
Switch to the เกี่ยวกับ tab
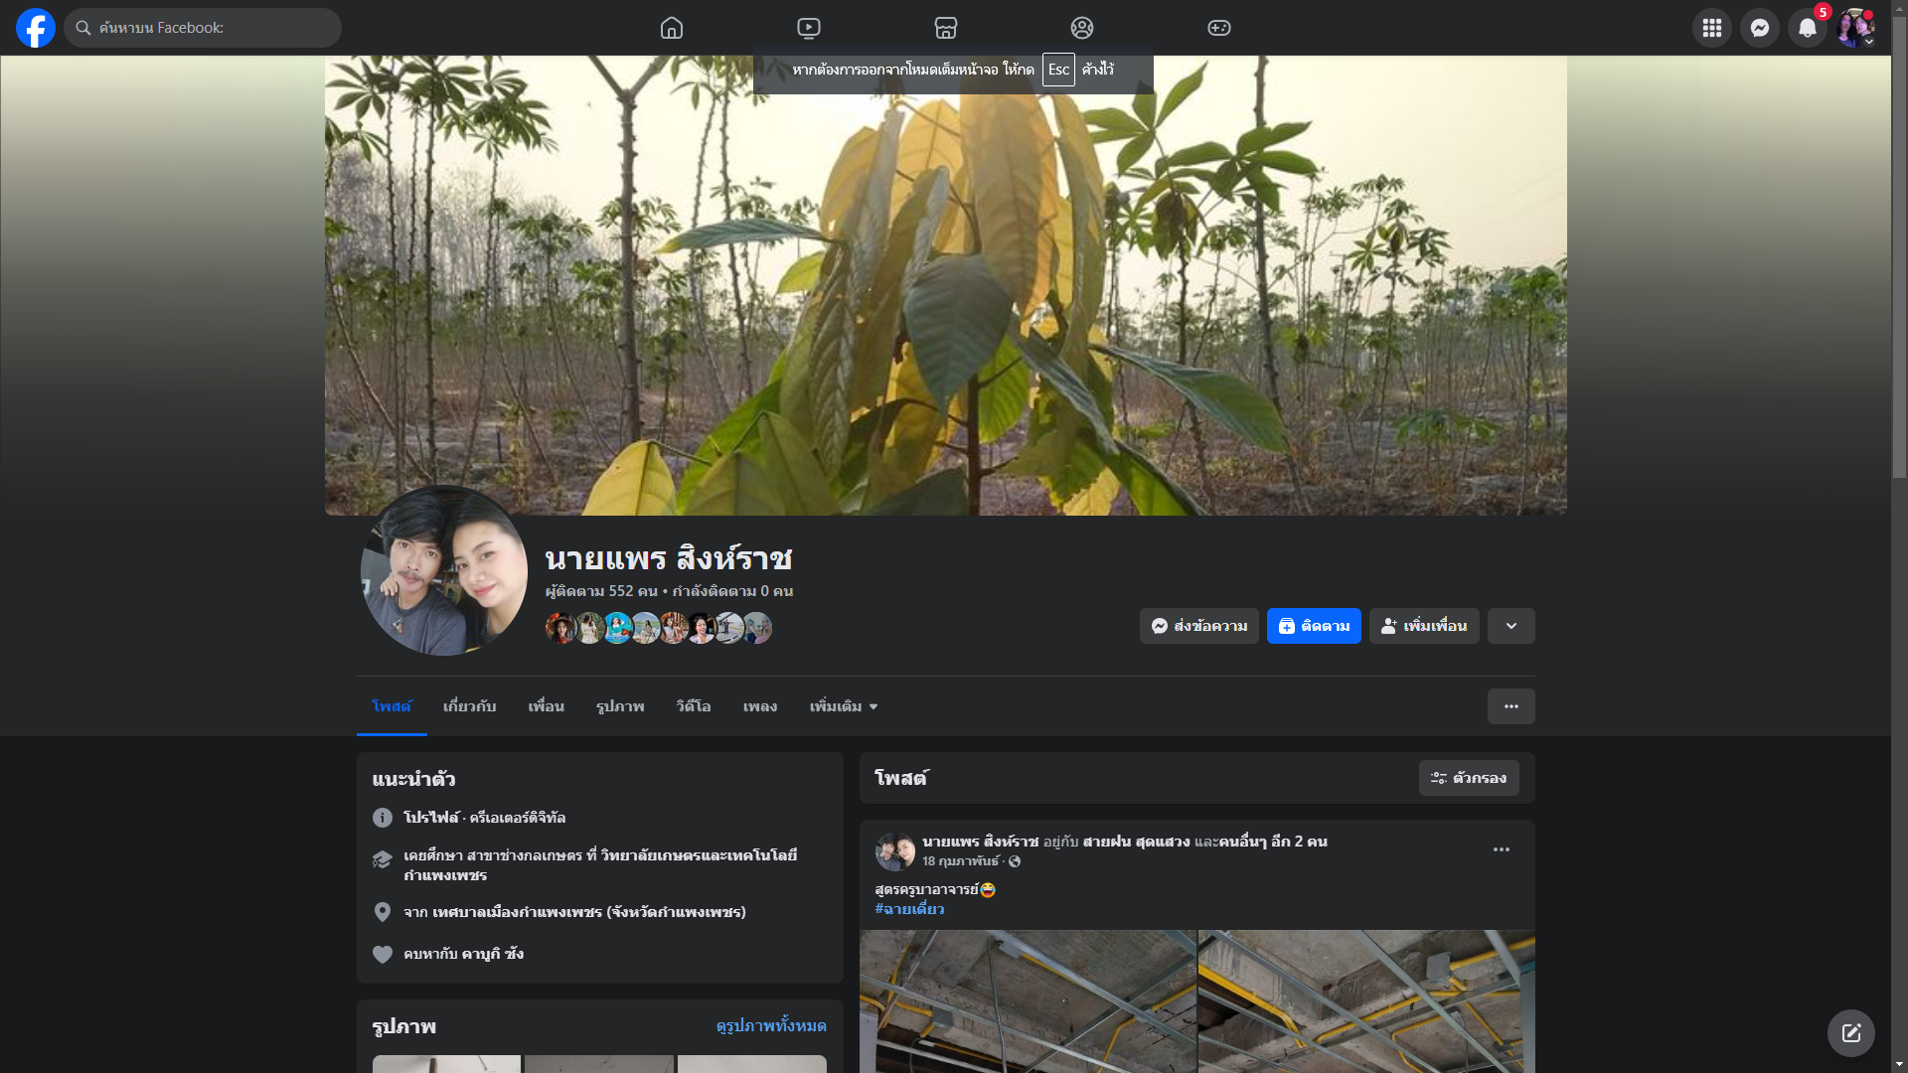point(469,706)
